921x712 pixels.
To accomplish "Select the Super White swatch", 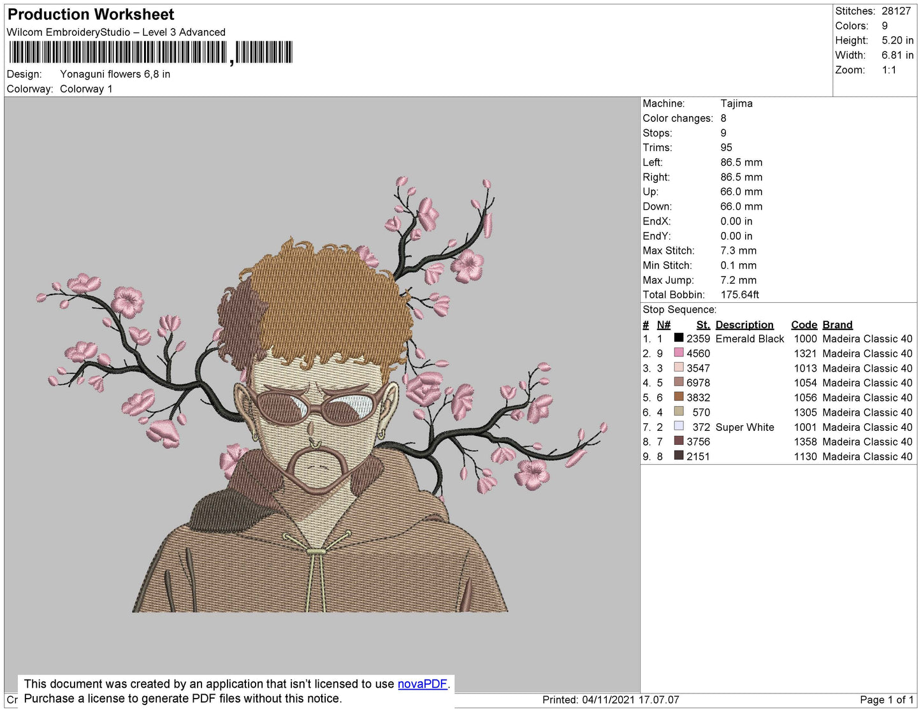I will pos(679,426).
